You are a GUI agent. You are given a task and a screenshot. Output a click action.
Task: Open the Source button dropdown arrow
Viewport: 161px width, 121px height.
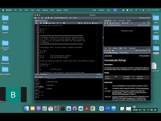pos(99,23)
